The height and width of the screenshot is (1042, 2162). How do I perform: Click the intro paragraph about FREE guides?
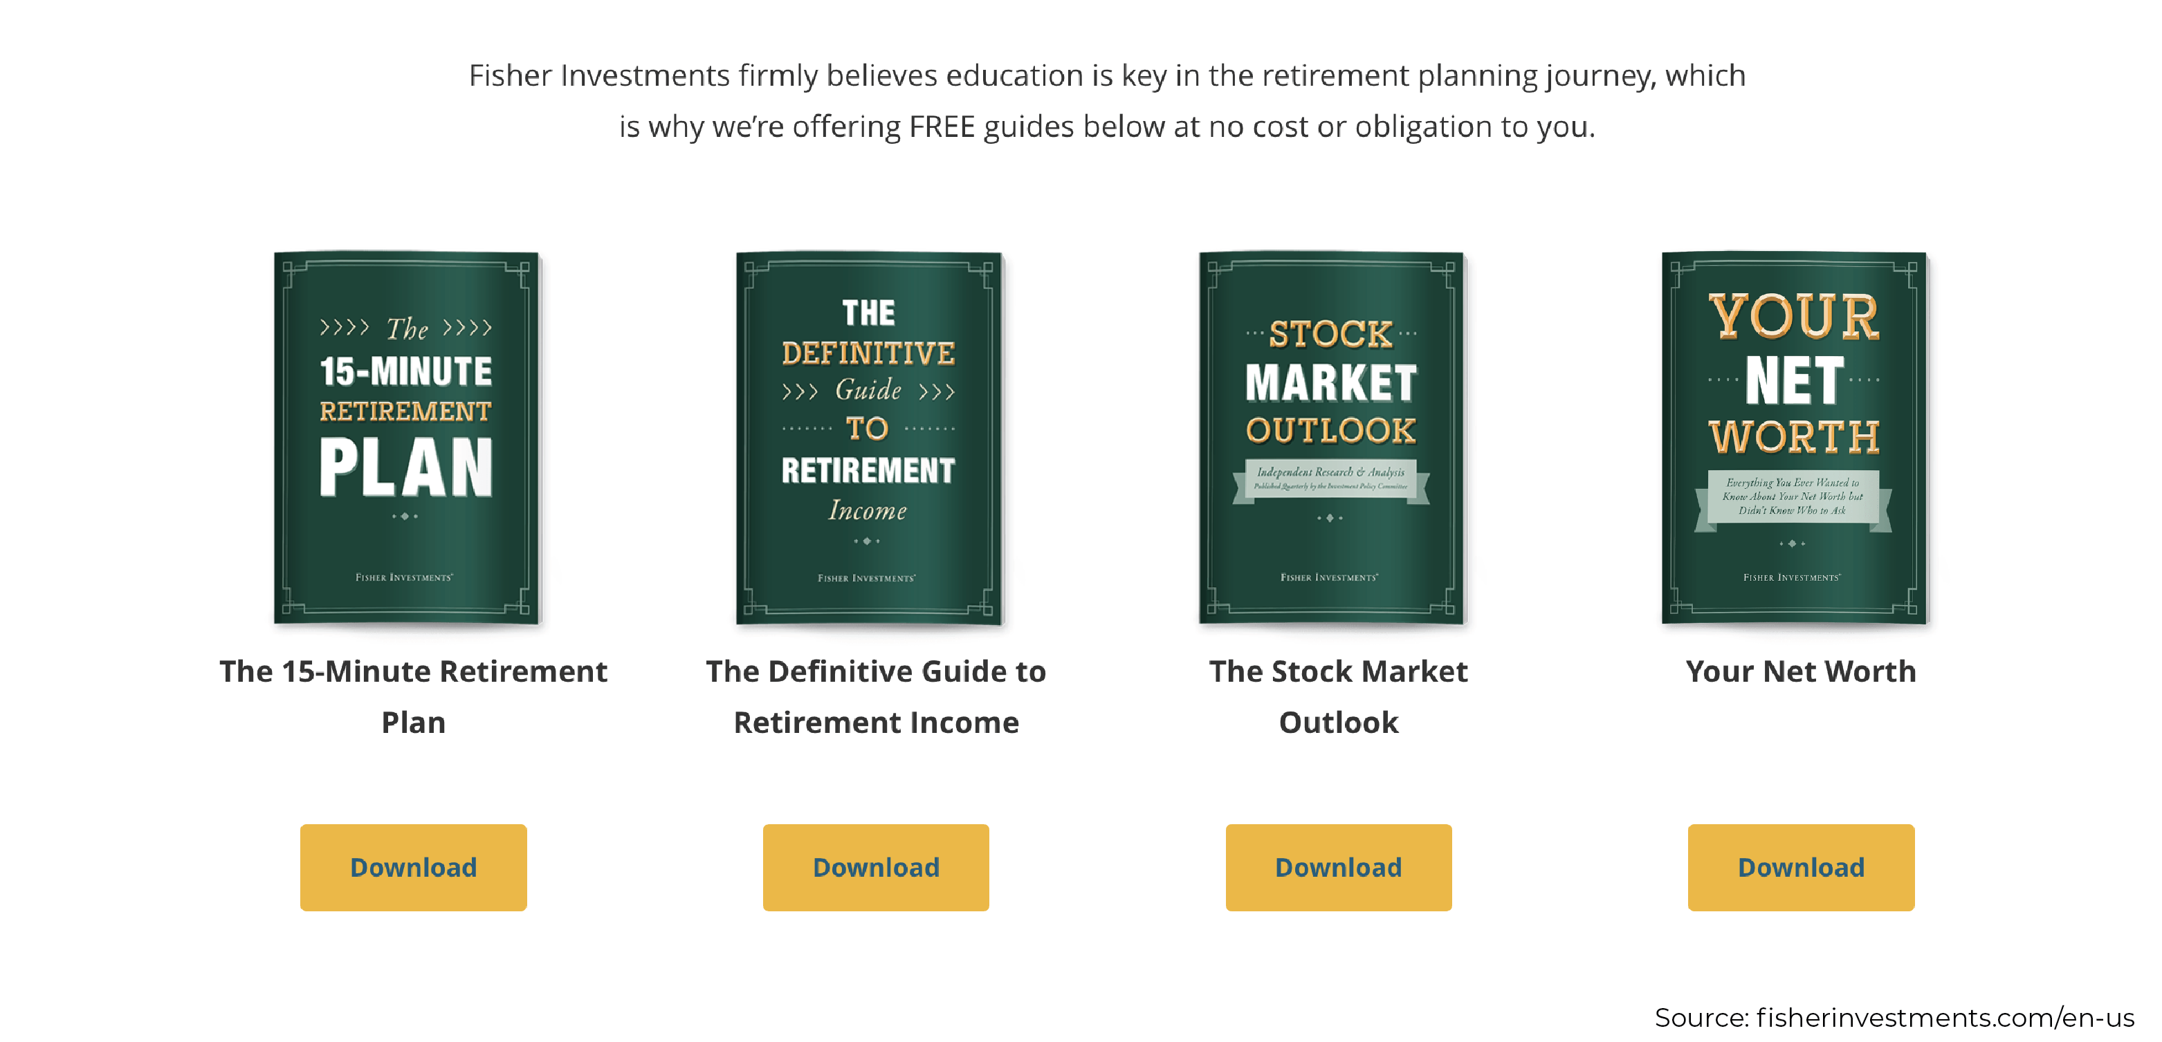[x=1107, y=101]
